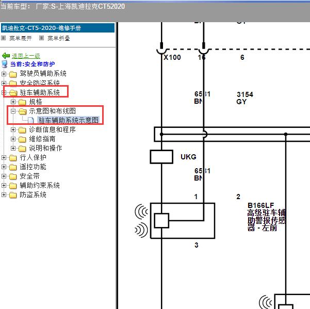The width and height of the screenshot is (310, 309).
Task: Select the 说明和操作 tree item
Action: click(x=45, y=148)
